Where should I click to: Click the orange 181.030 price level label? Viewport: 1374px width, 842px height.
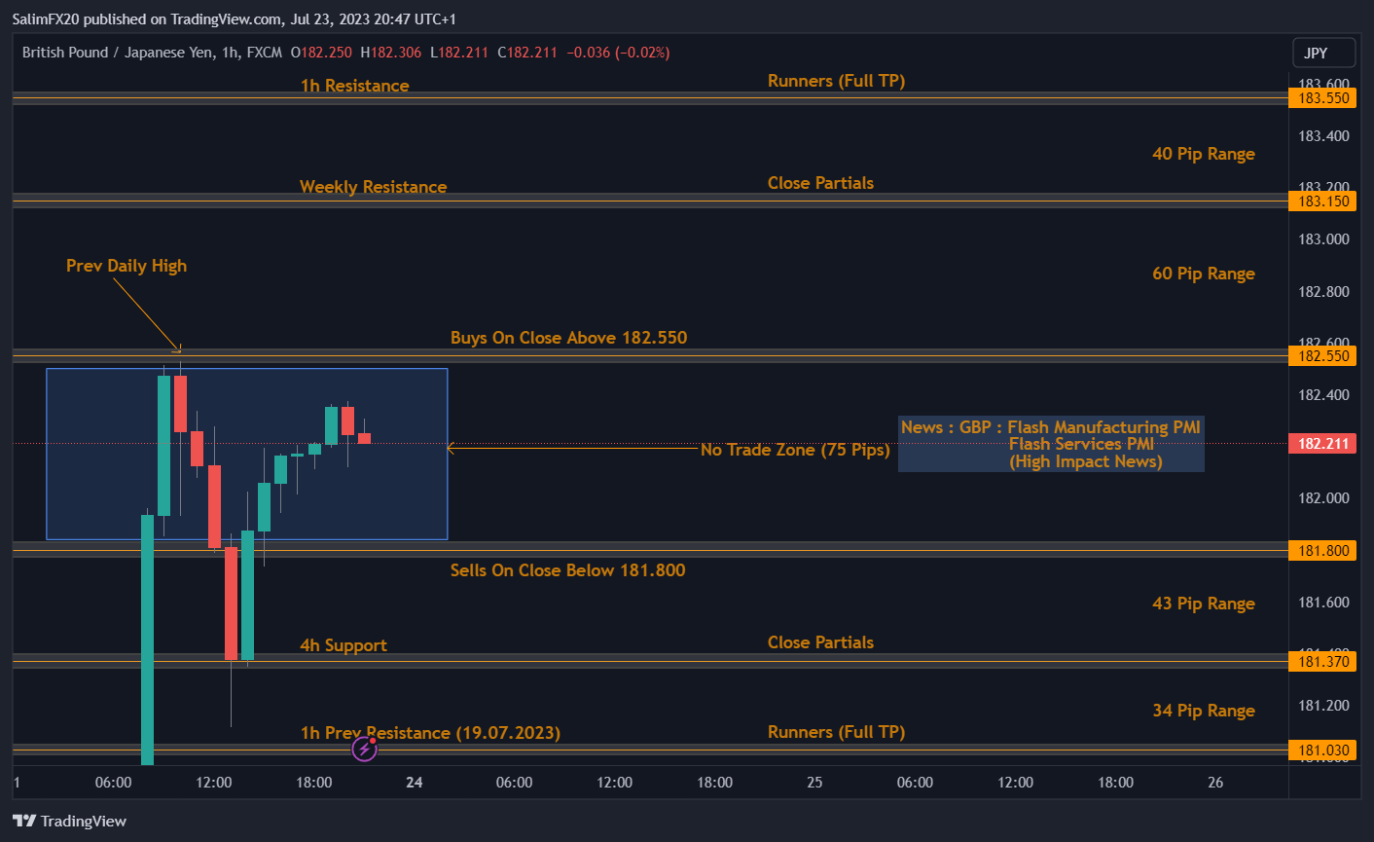click(x=1321, y=750)
